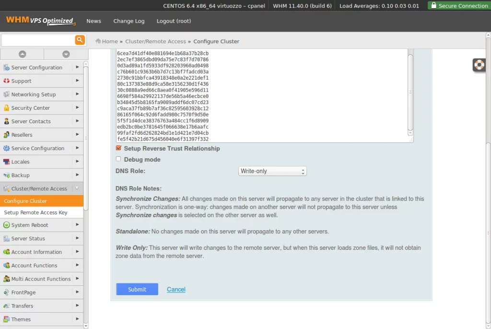Click the sidebar search input field
Viewport: 491px width, 329px height.
click(x=37, y=40)
